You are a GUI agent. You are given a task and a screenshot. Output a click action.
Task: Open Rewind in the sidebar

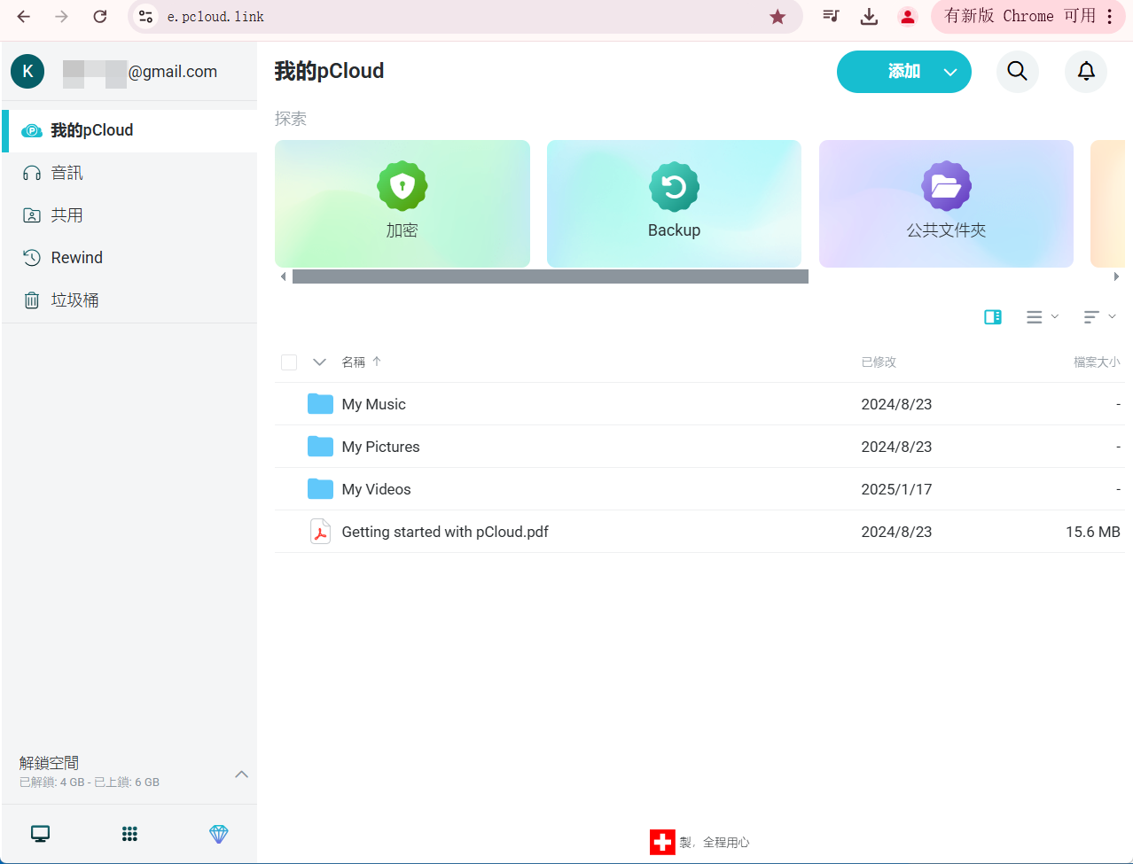tap(129, 258)
